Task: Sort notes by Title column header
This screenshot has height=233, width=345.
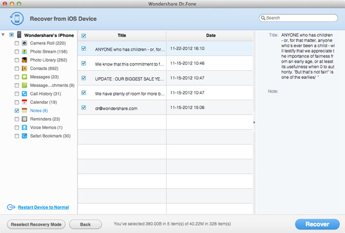Action: [122, 36]
